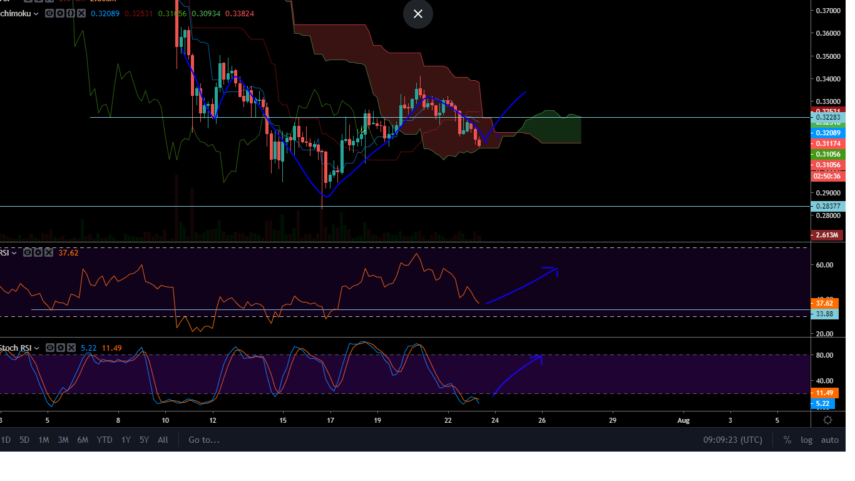Open Ichimoku indicator settings gear
Screen dimensions: 855x481
click(59, 13)
